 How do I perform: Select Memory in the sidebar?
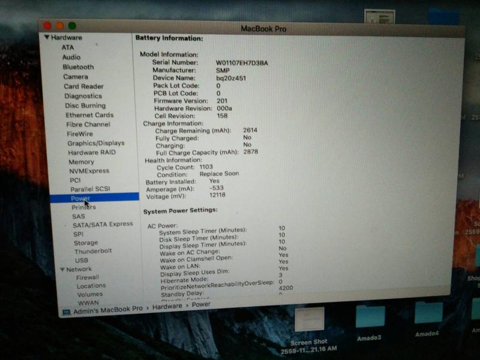pyautogui.click(x=81, y=162)
